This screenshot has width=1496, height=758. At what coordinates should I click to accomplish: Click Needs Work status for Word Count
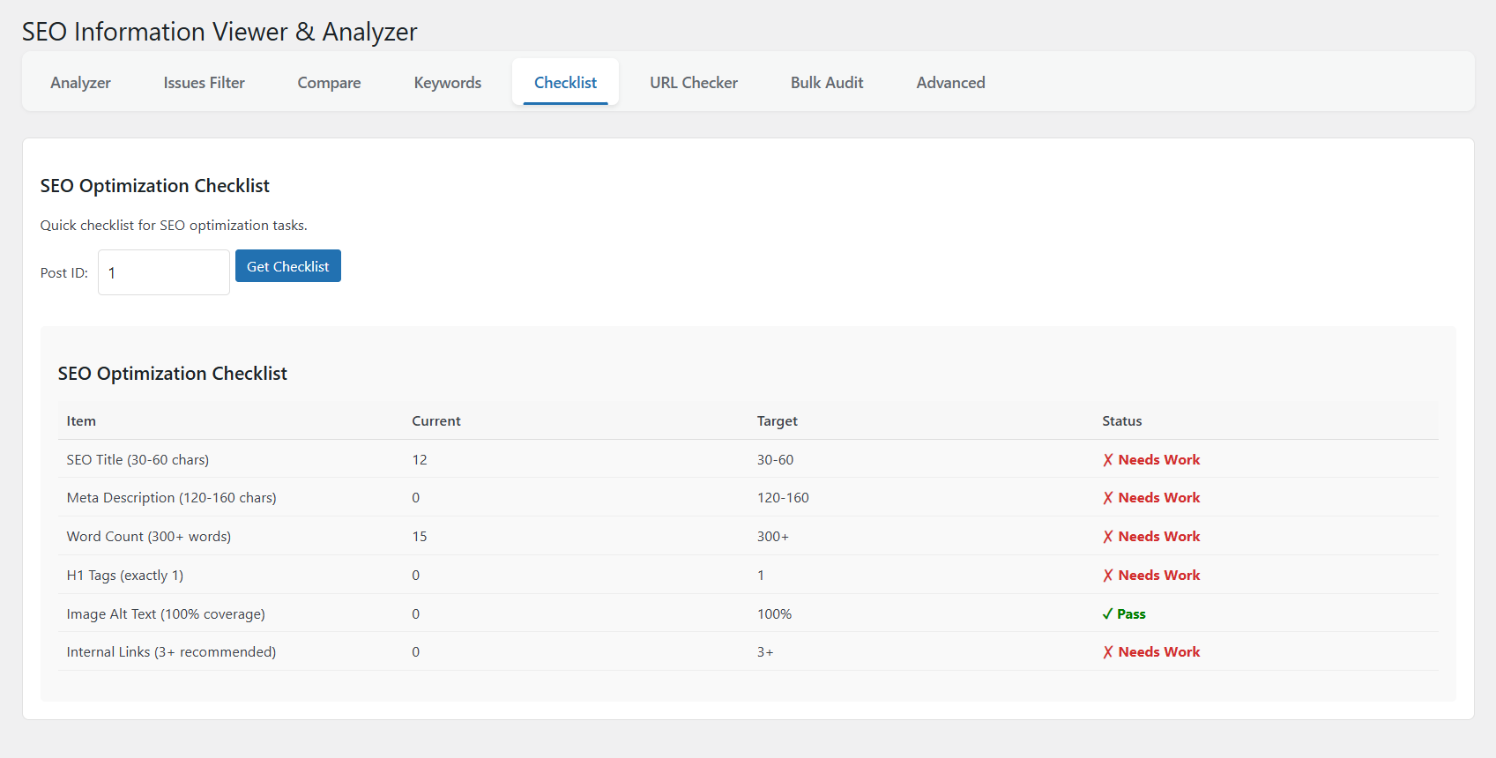(1159, 537)
